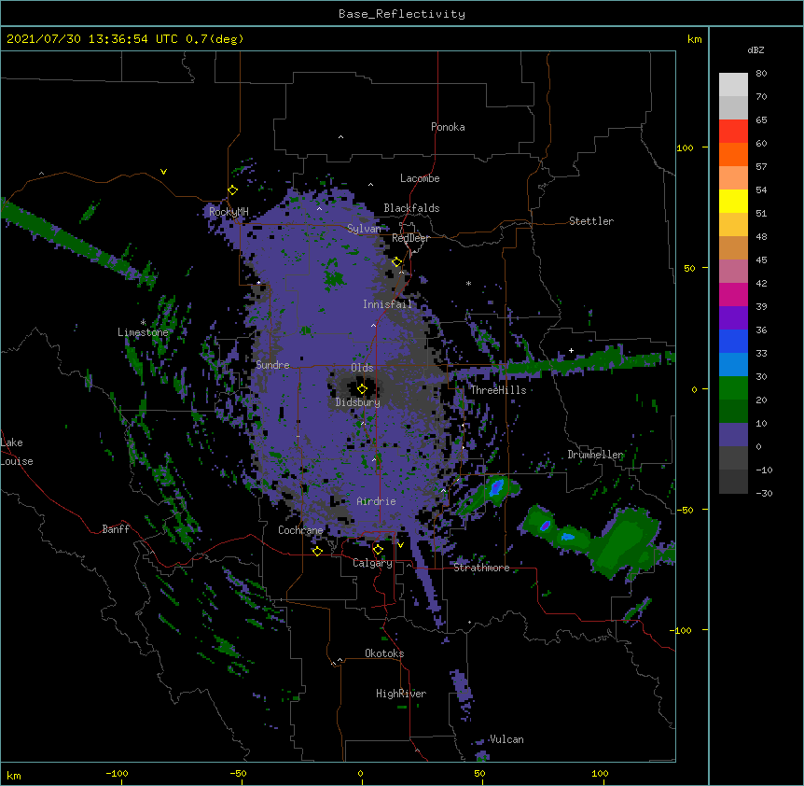Click the blue storm core east of Airdrie

coord(496,486)
